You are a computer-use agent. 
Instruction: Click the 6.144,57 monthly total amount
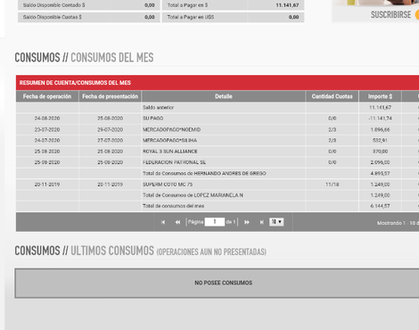point(380,206)
